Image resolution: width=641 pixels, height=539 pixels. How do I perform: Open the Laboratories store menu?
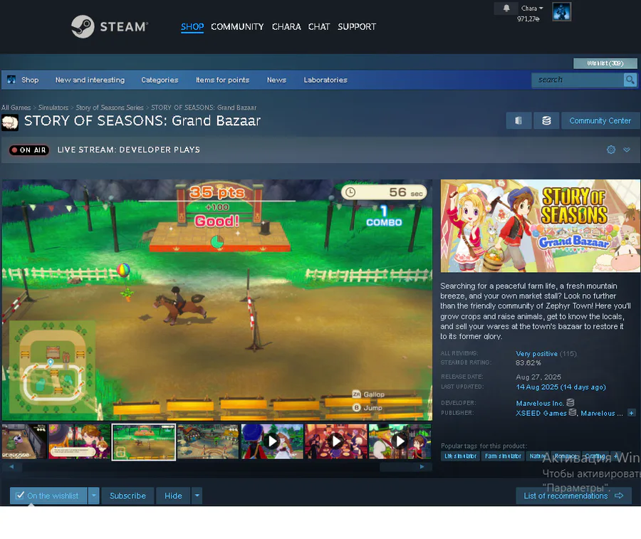325,80
